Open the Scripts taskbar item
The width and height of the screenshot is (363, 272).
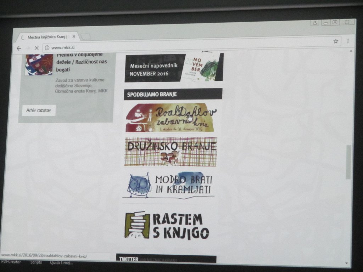tap(36, 262)
